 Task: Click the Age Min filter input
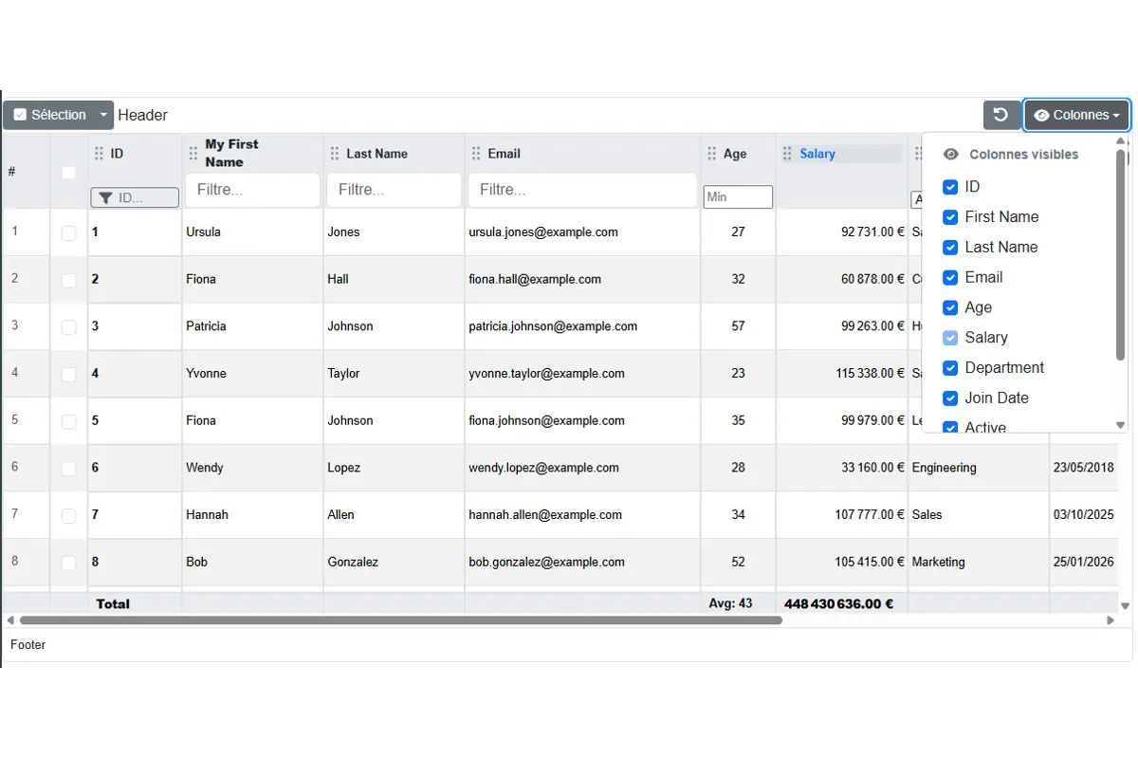coord(738,197)
